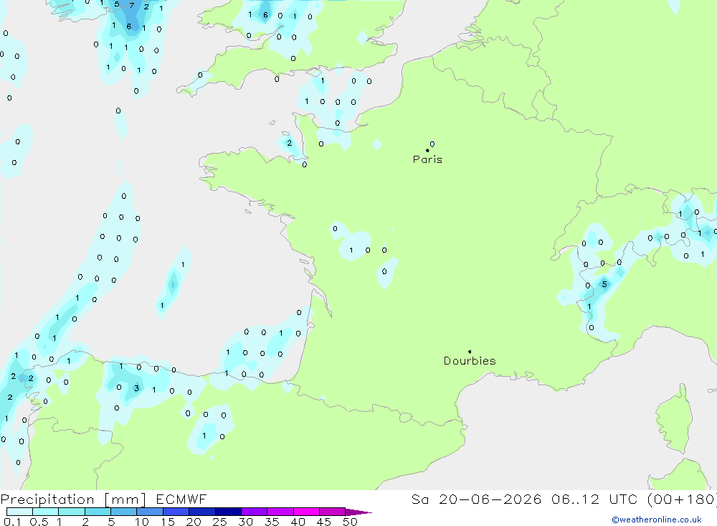
Task: Open the weatheronline.co.uk copyright link
Action: 657,520
